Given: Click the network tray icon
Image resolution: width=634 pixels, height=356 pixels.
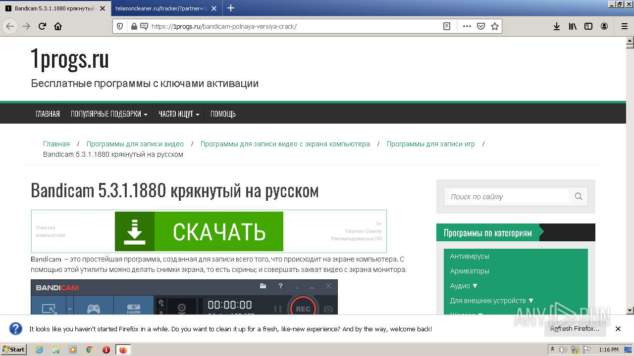Looking at the screenshot, I should coord(575,350).
